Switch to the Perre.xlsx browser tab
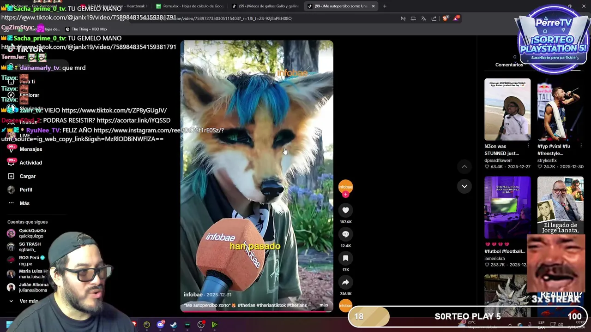The image size is (591, 332). click(189, 6)
